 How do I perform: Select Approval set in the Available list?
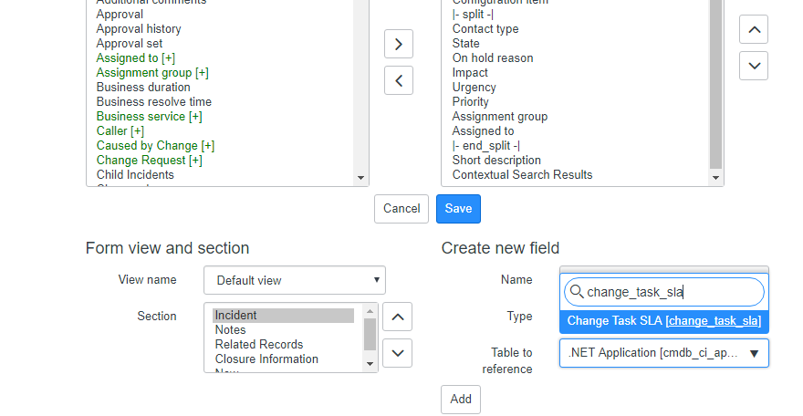click(x=130, y=44)
